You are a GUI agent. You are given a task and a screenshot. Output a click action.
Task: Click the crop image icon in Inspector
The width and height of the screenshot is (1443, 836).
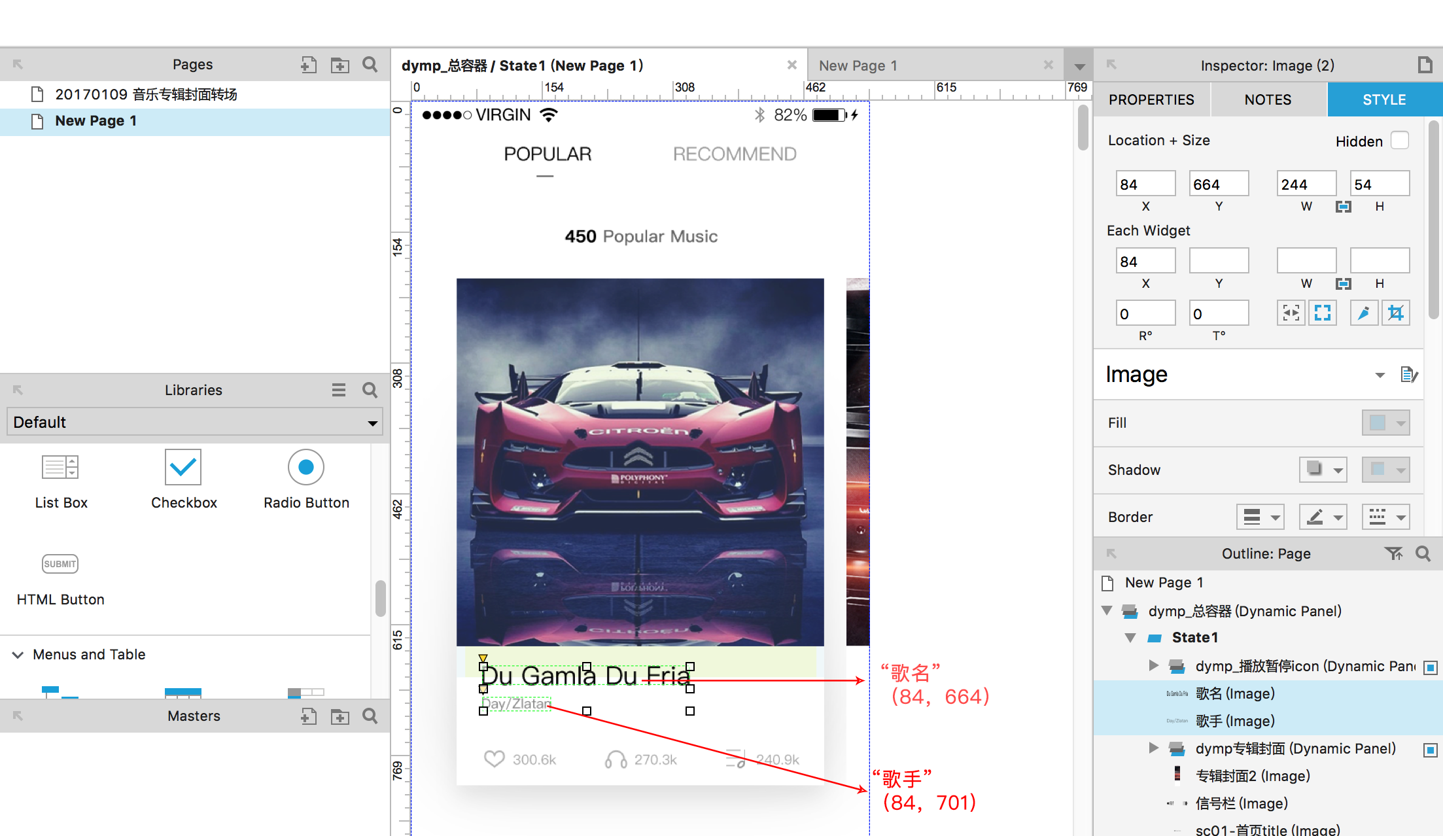point(1395,313)
